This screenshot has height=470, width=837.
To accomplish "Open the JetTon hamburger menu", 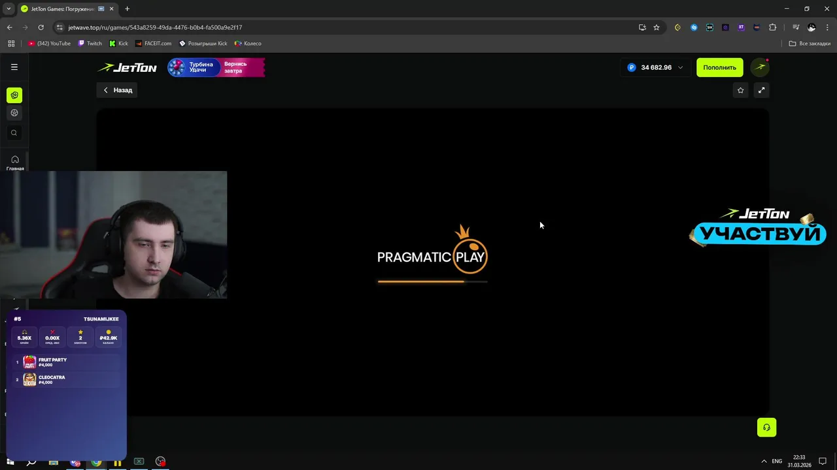I will point(14,67).
